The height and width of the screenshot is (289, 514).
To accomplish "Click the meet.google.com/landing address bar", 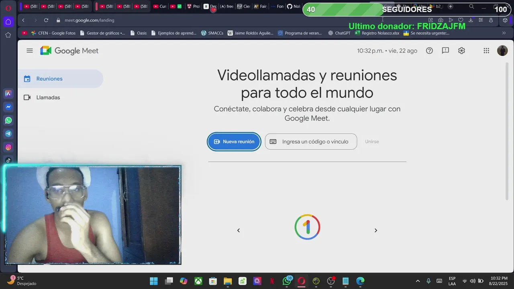I will (90, 20).
